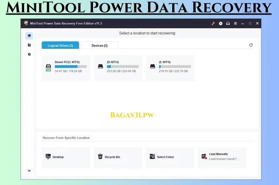Viewport: 279px width, 185px height.
Task: Open Select Folder option
Action: click(170, 158)
